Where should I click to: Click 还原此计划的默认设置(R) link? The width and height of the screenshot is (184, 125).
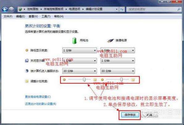pos(41,104)
